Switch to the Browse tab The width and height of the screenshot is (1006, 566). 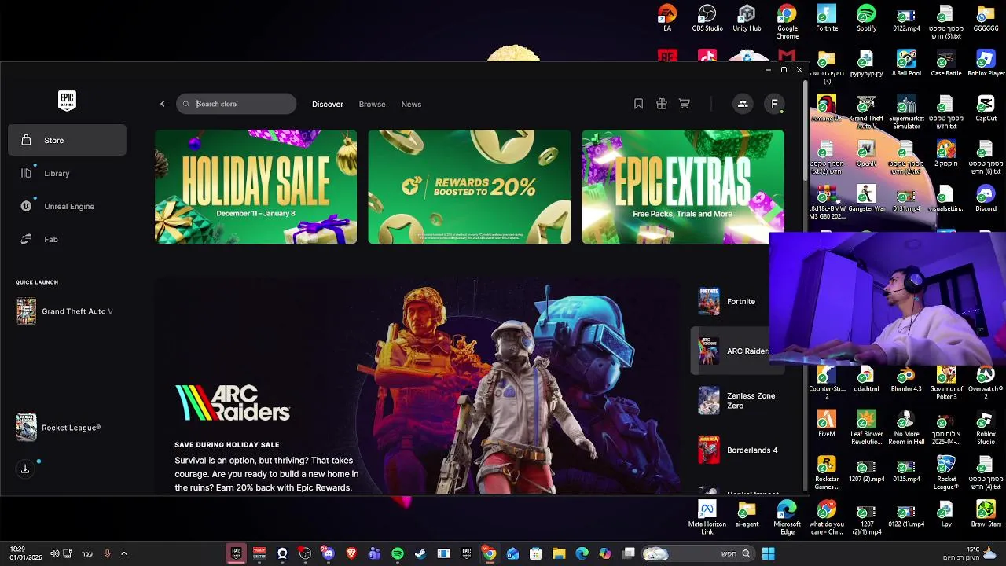[372, 104]
